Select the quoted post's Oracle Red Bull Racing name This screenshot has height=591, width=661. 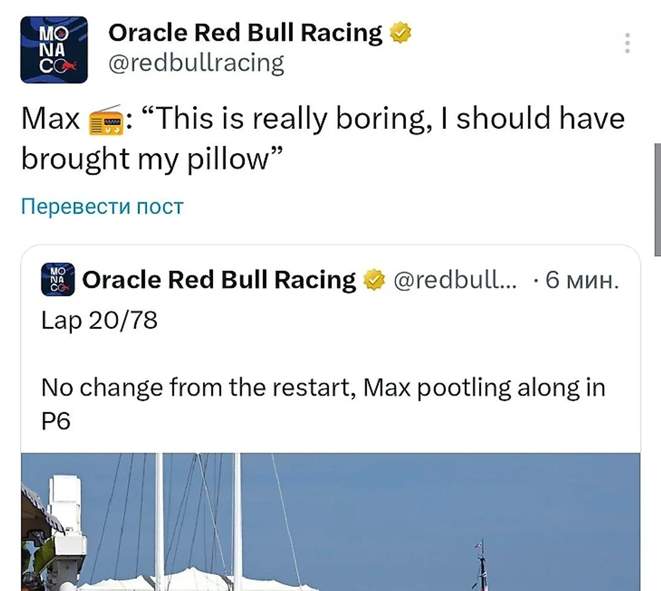pos(219,280)
